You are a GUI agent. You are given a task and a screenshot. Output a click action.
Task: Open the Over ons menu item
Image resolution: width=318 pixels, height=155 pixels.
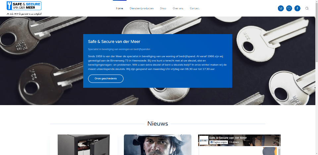click(178, 8)
